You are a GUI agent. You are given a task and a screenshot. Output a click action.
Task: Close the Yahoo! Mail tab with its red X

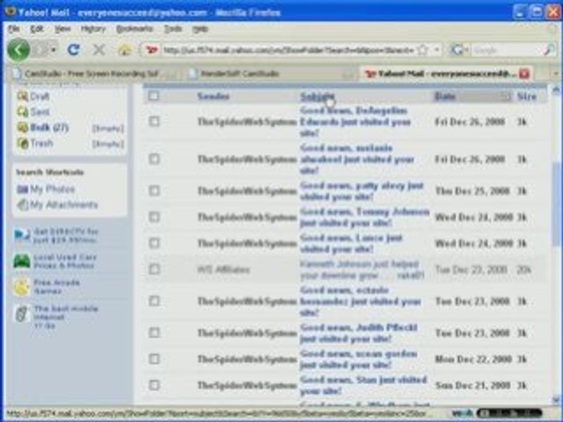[524, 74]
